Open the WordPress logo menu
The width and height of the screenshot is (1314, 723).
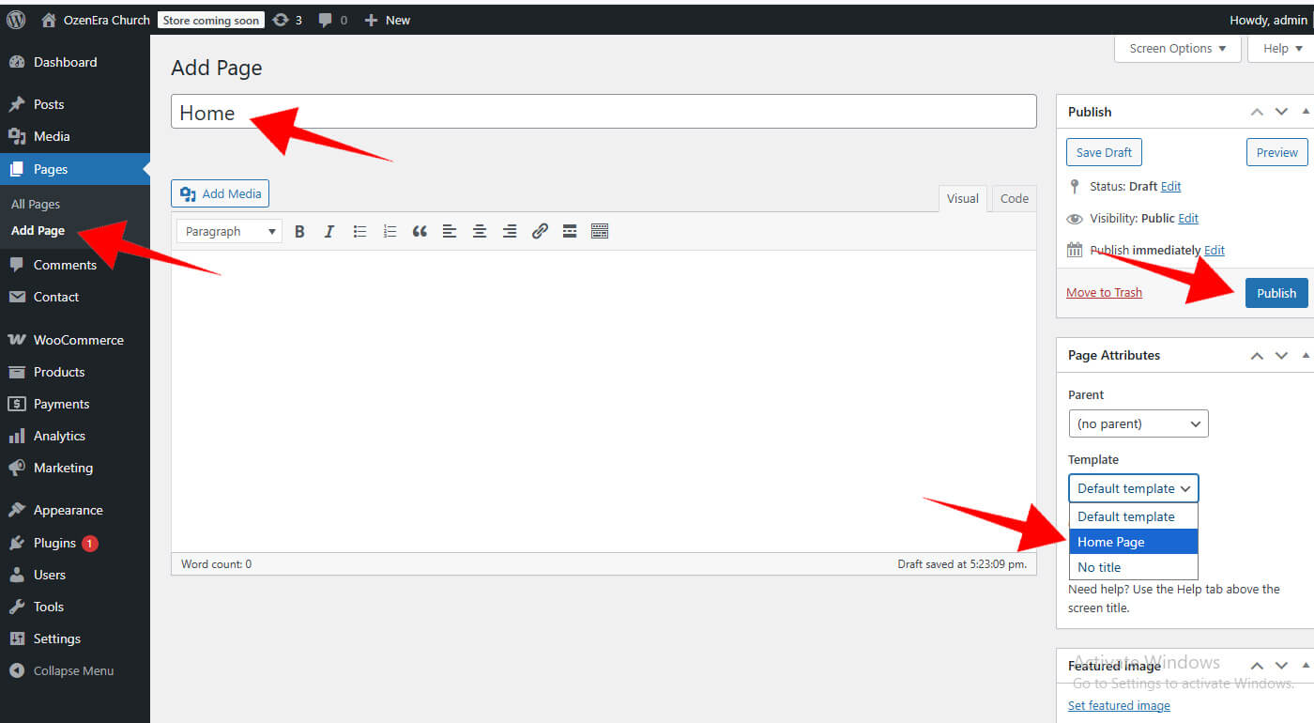coord(16,20)
